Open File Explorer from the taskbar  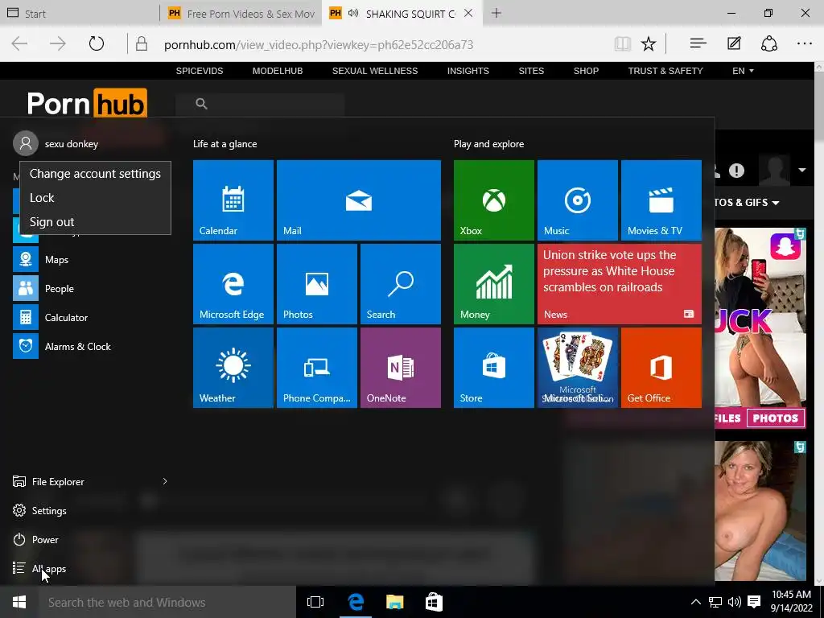(394, 602)
